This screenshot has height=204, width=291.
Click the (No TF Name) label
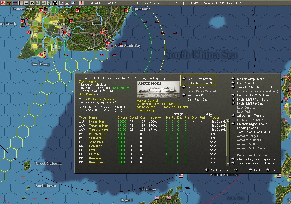88,81
